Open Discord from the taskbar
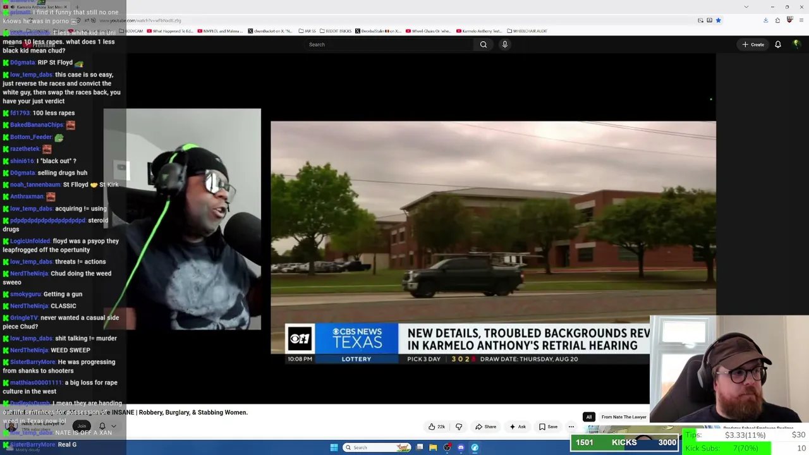809x455 pixels. [461, 447]
